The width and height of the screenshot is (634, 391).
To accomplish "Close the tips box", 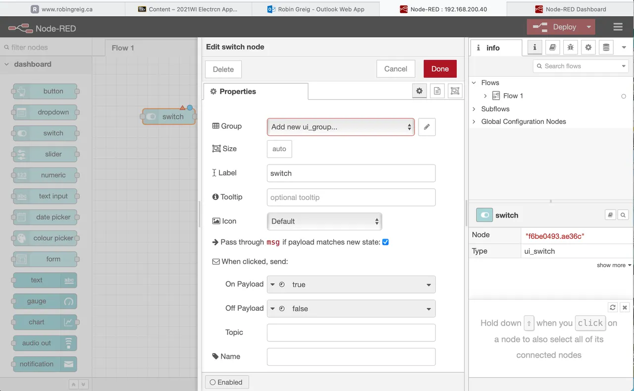I will [625, 307].
